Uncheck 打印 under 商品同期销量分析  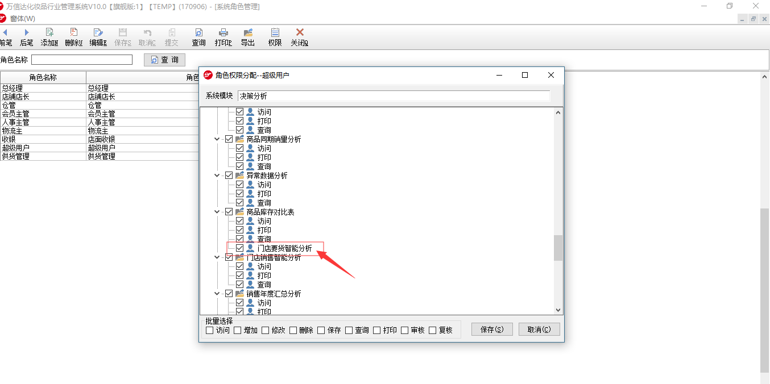(x=239, y=157)
